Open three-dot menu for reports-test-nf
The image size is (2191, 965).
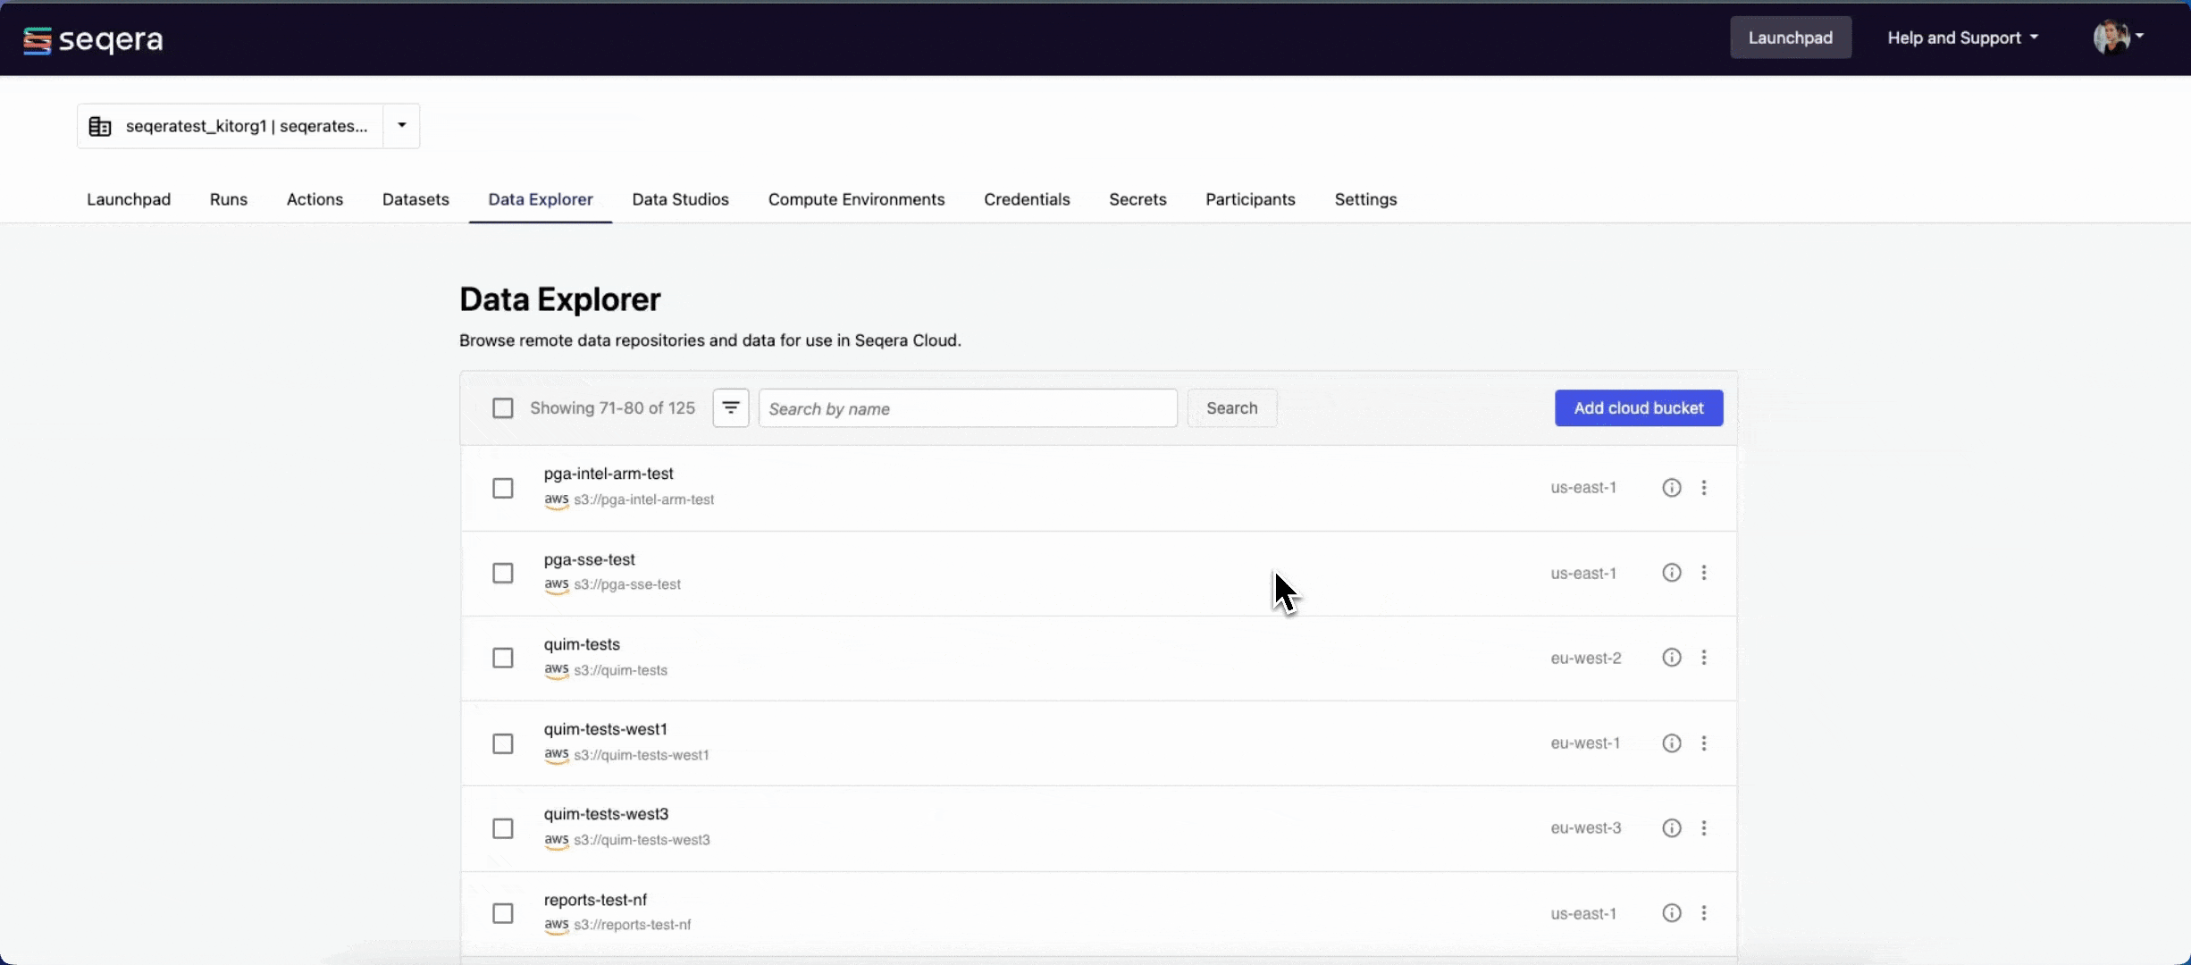click(x=1704, y=913)
